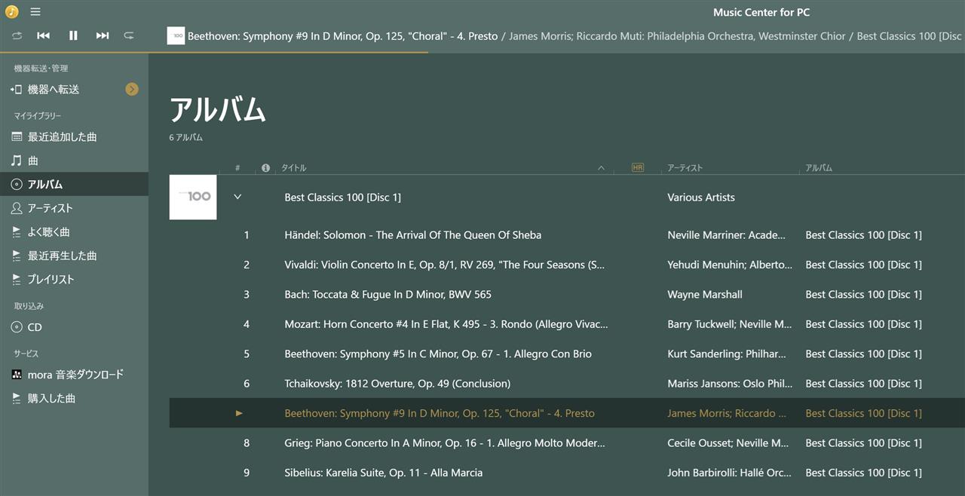Select Beethoven: Symphony #5 In C Minor track
Image resolution: width=965 pixels, height=496 pixels.
click(x=438, y=354)
